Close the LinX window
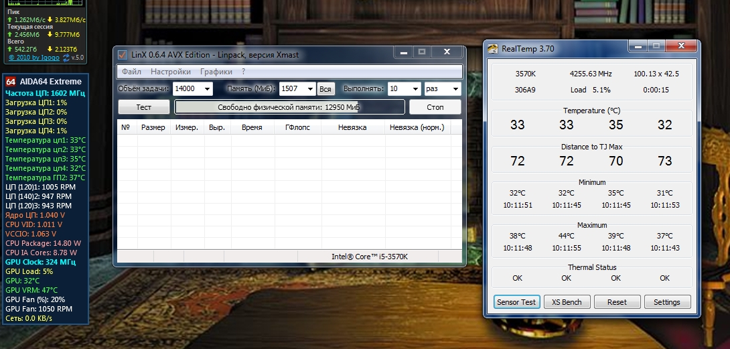Image resolution: width=730 pixels, height=349 pixels. 447,52
